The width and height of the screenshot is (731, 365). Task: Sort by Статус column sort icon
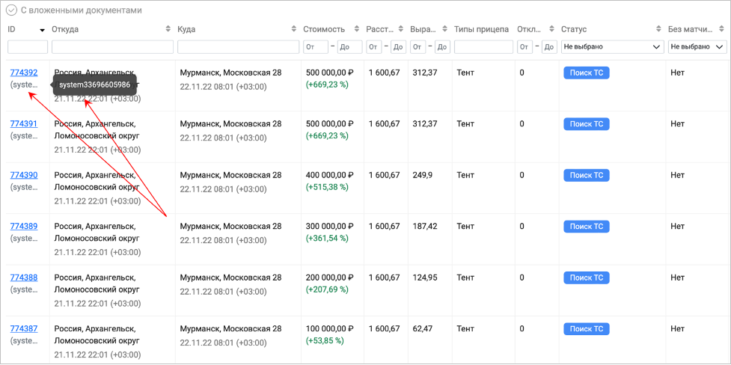[x=658, y=29]
